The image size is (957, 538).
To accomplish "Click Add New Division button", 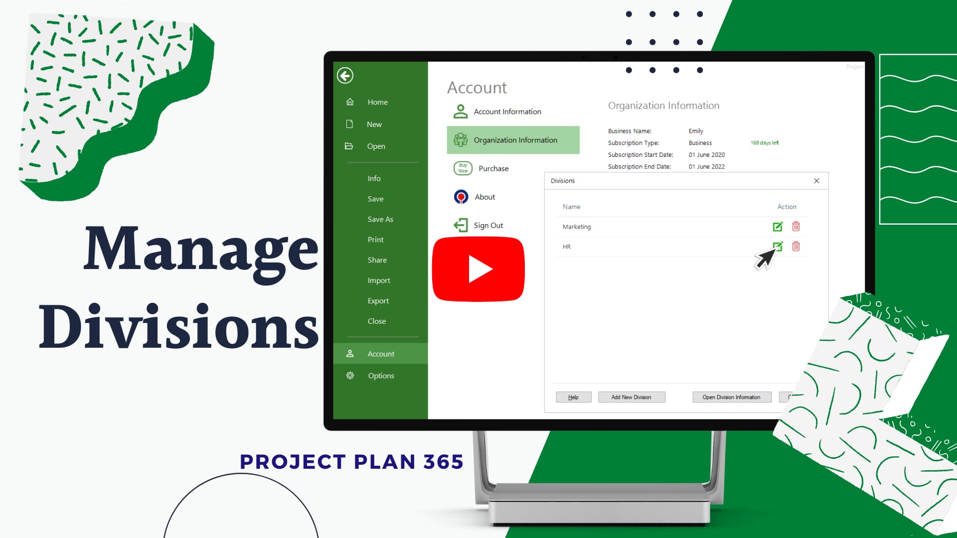I will point(631,397).
